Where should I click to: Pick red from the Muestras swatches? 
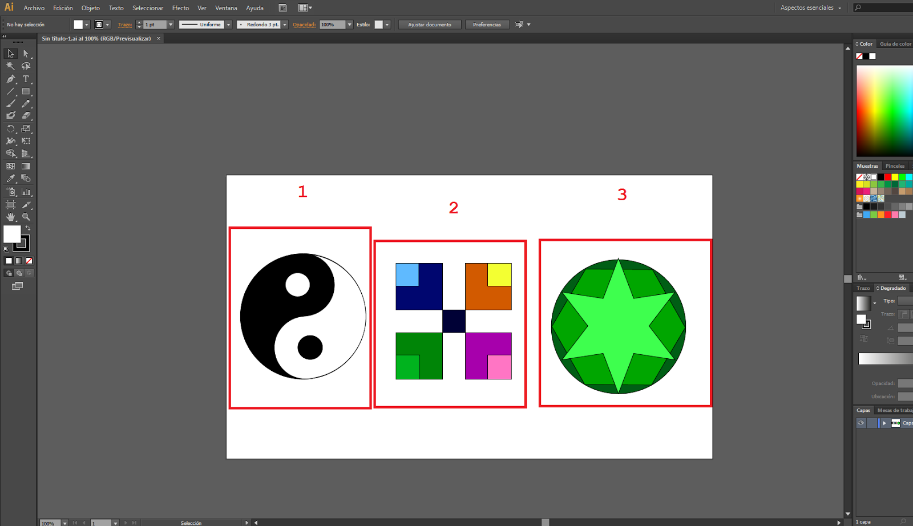coord(888,177)
